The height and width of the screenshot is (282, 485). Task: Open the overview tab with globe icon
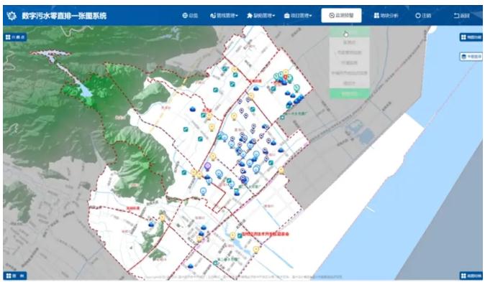pos(190,15)
